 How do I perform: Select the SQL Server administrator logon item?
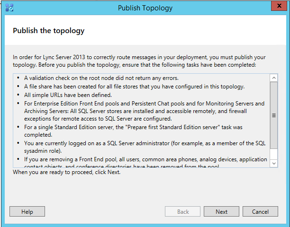pos(145,147)
